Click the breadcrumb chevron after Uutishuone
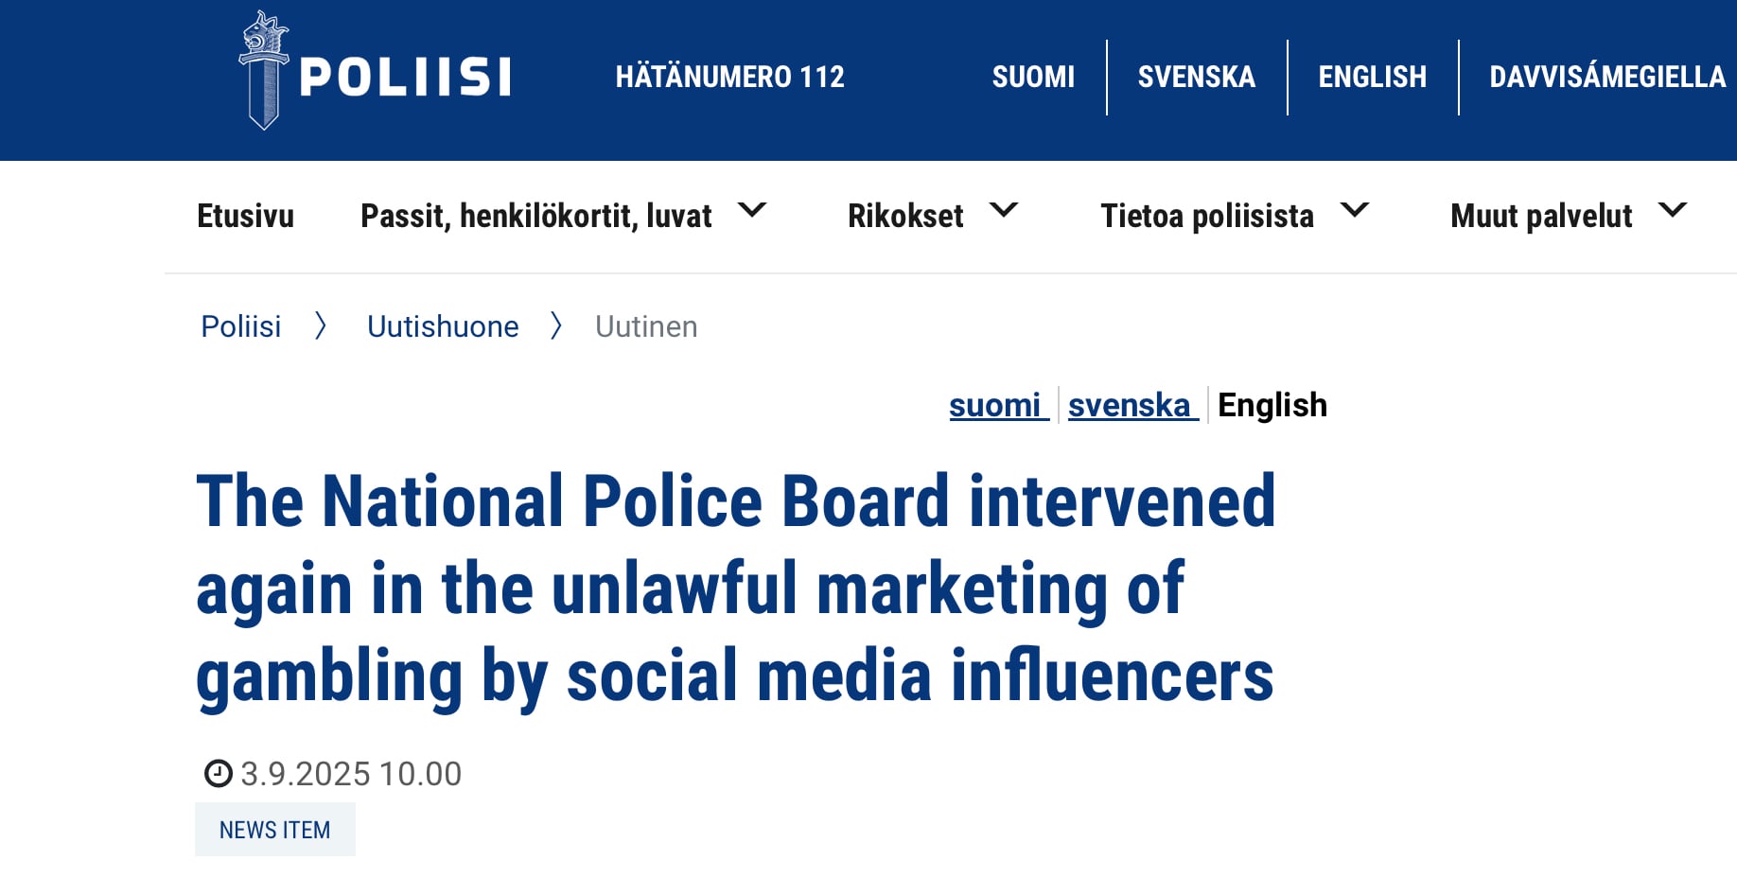Viewport: 1737px width, 878px height. (556, 326)
